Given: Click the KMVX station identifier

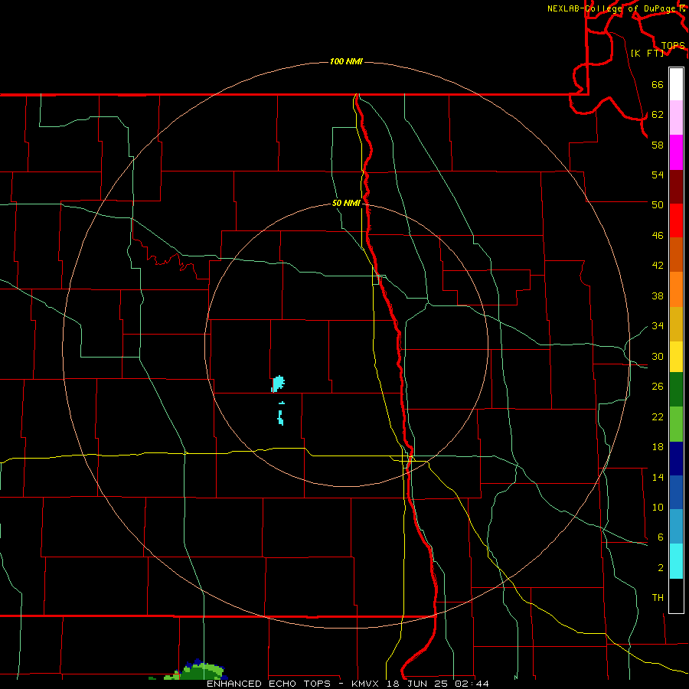Looking at the screenshot, I should [x=364, y=684].
